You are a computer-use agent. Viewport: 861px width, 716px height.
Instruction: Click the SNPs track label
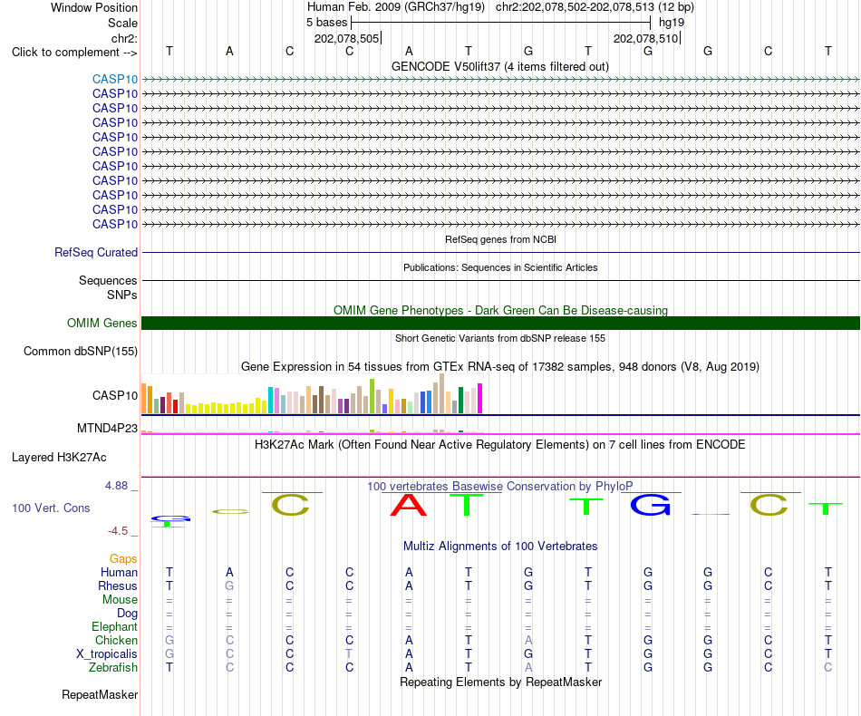coord(122,295)
